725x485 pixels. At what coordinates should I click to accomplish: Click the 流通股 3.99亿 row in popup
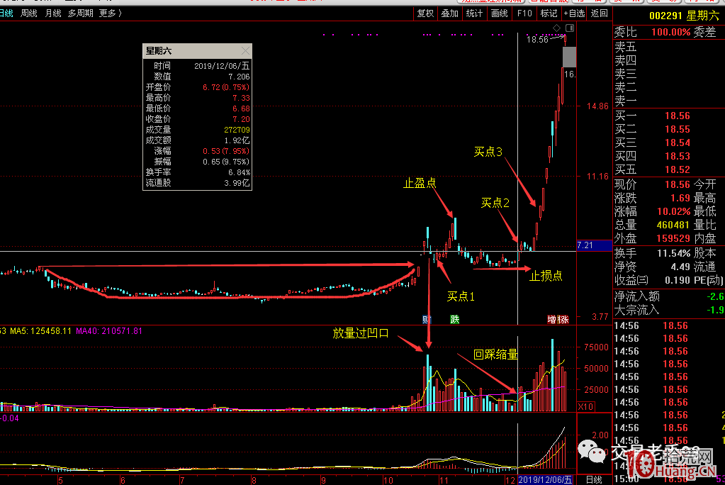tap(198, 183)
